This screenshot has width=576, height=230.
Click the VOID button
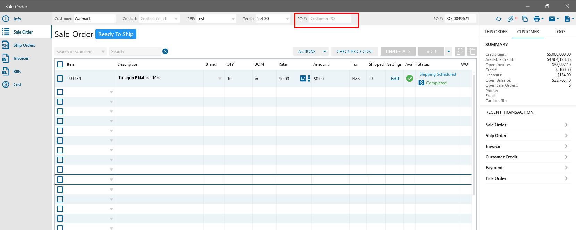point(431,52)
